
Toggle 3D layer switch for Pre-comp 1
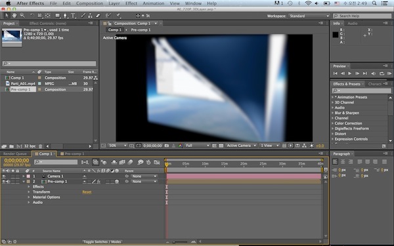(x=117, y=182)
